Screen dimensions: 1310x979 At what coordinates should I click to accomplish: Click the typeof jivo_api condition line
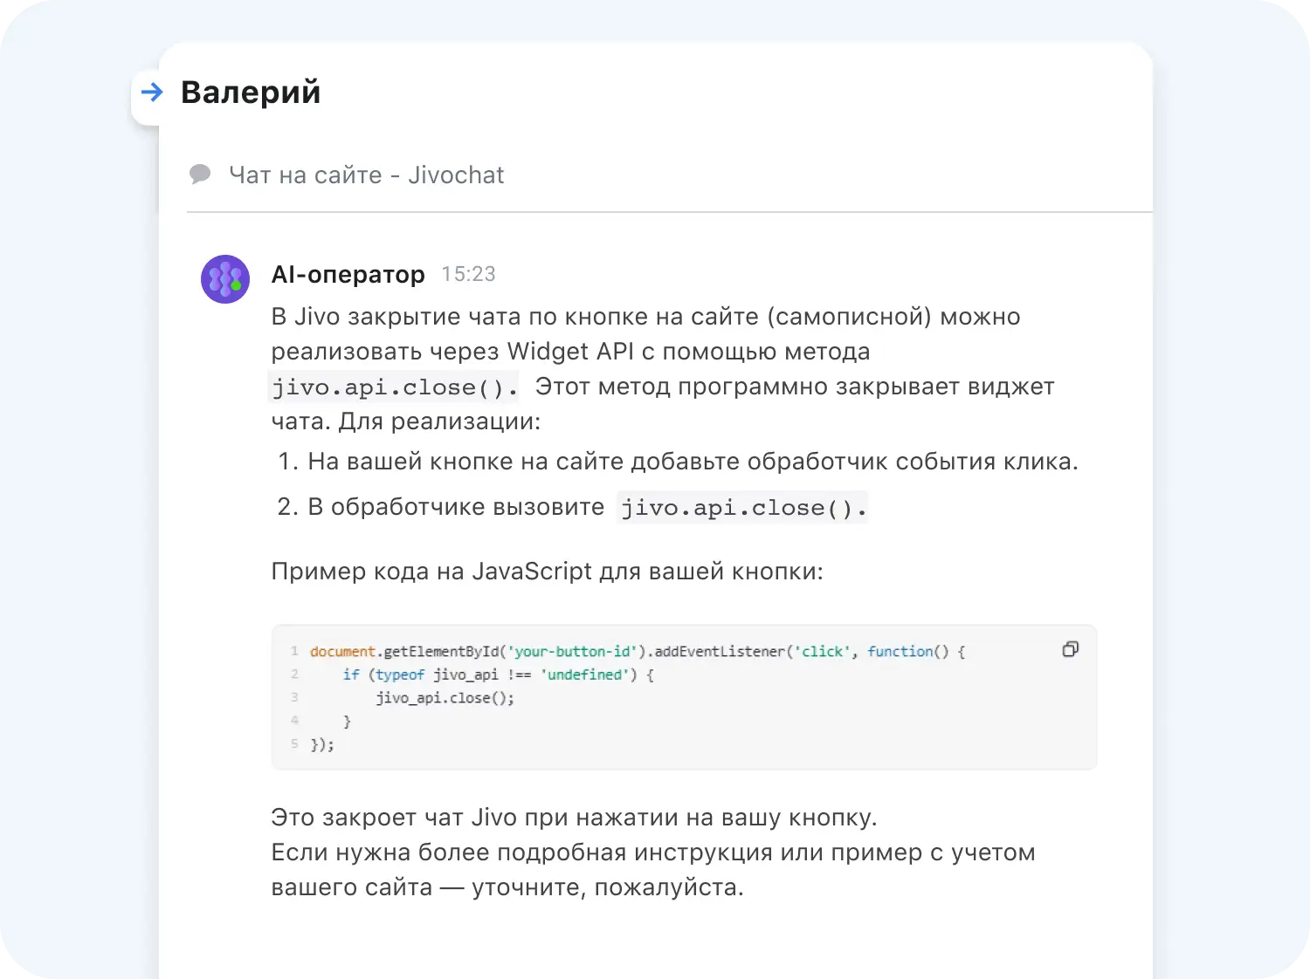(498, 674)
